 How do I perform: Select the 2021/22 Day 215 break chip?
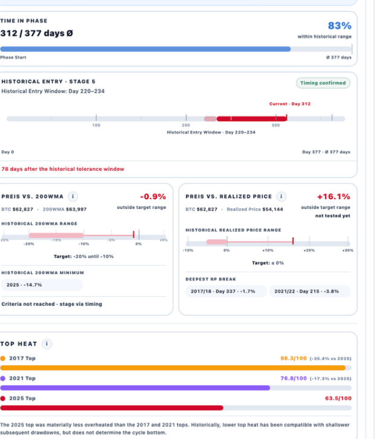(310, 291)
